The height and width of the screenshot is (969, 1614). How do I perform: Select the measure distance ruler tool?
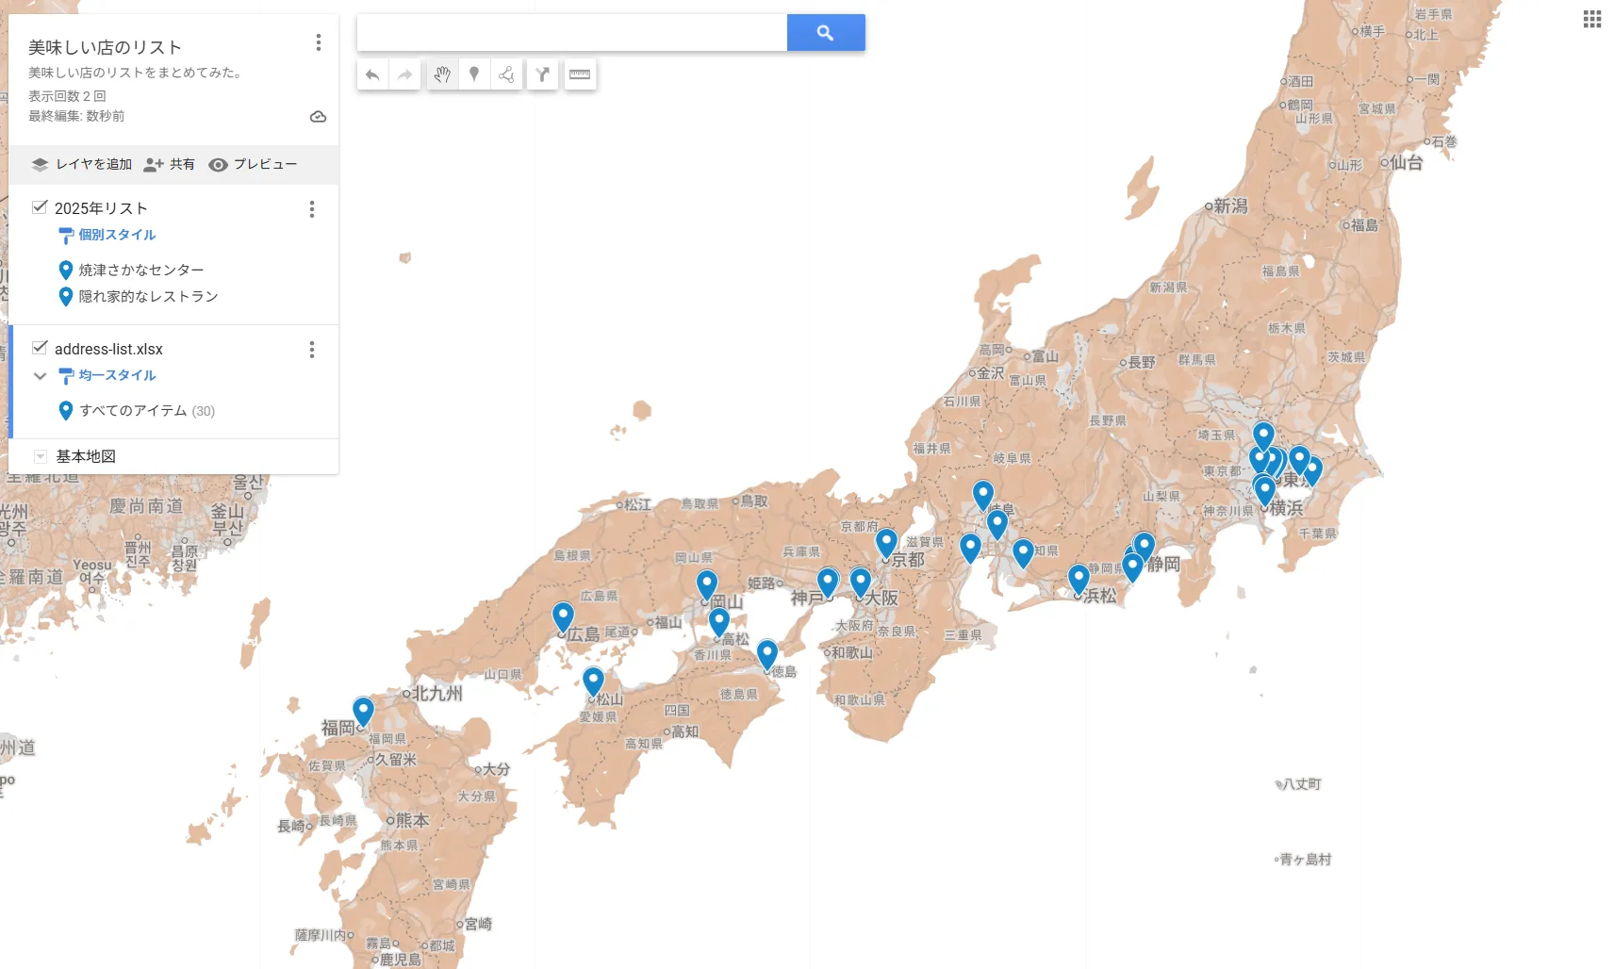point(580,74)
